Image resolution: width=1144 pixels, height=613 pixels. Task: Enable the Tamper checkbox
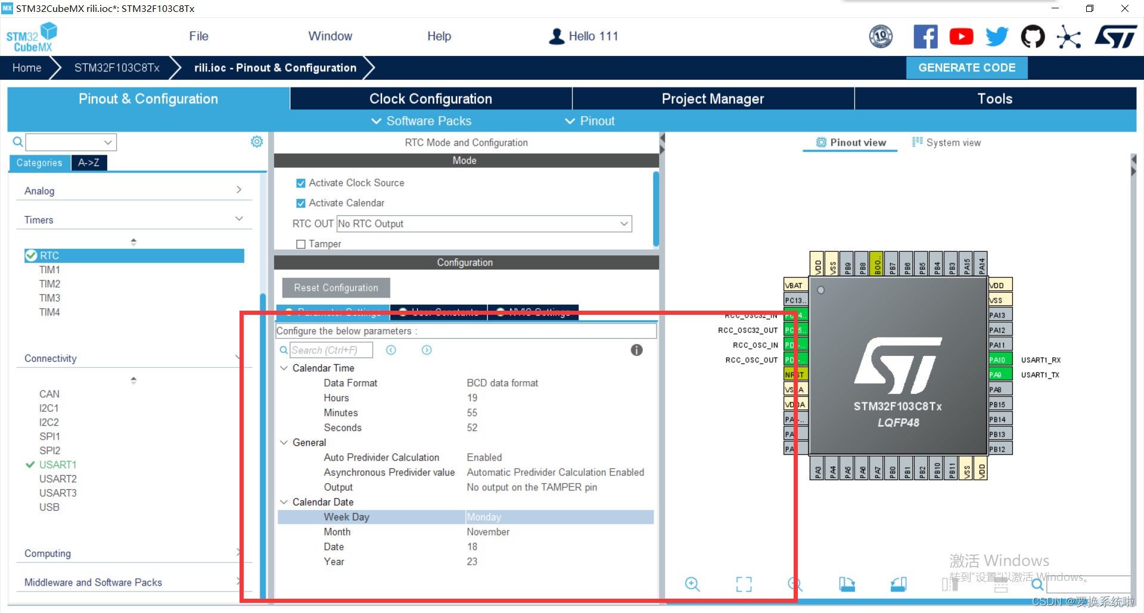pyautogui.click(x=301, y=244)
